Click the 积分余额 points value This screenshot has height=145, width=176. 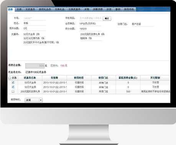[x=83, y=29]
